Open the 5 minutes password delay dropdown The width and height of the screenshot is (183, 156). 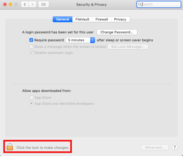(x=80, y=40)
